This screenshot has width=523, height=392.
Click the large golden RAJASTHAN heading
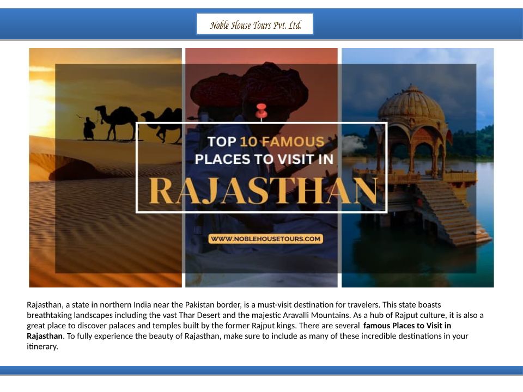point(263,191)
